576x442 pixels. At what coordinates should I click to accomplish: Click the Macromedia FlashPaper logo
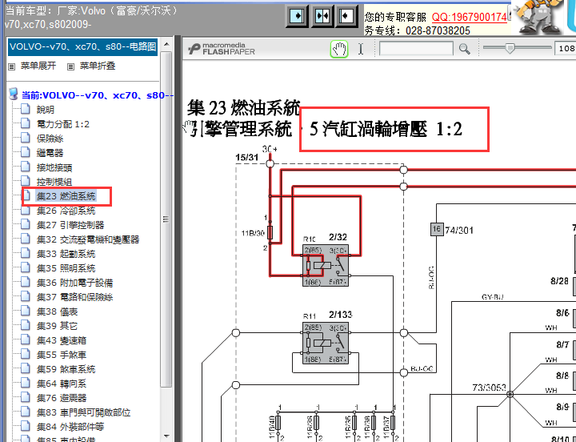(222, 49)
